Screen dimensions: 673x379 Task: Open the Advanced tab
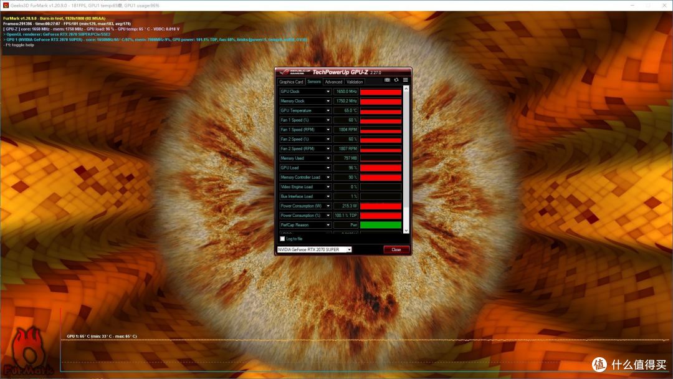(x=333, y=82)
